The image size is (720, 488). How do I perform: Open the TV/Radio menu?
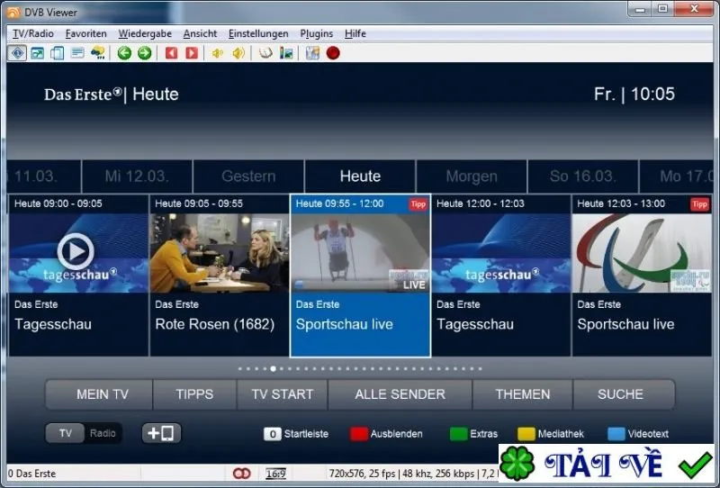[33, 33]
